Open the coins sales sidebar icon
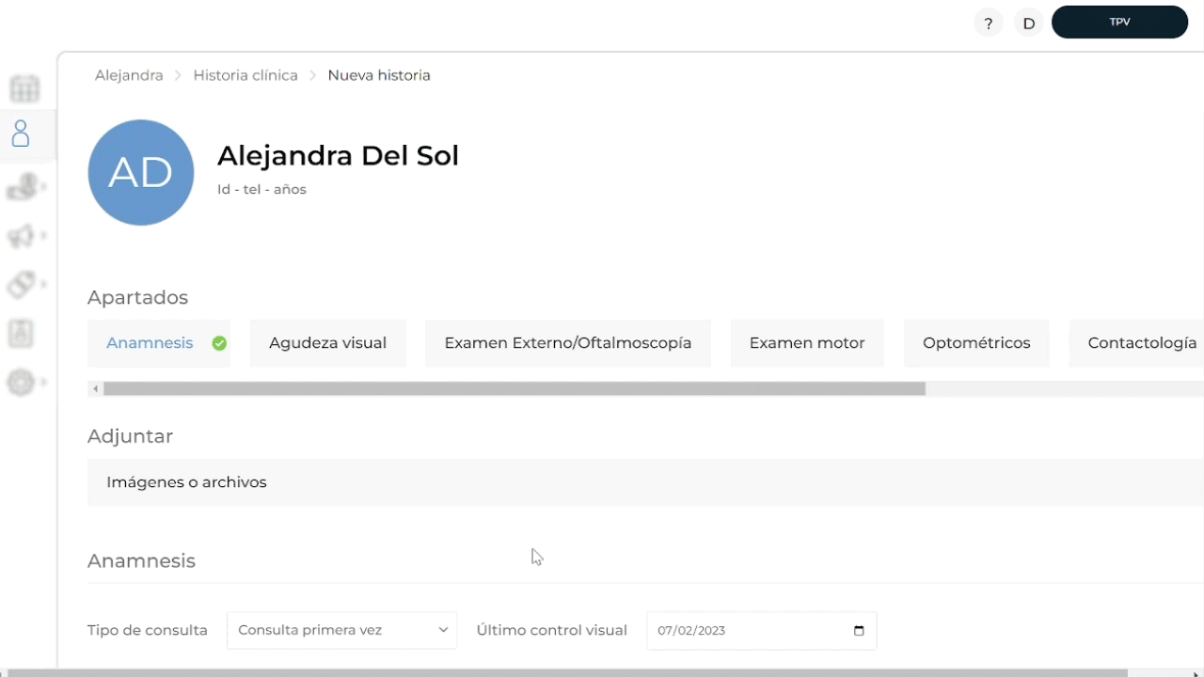 pyautogui.click(x=22, y=187)
